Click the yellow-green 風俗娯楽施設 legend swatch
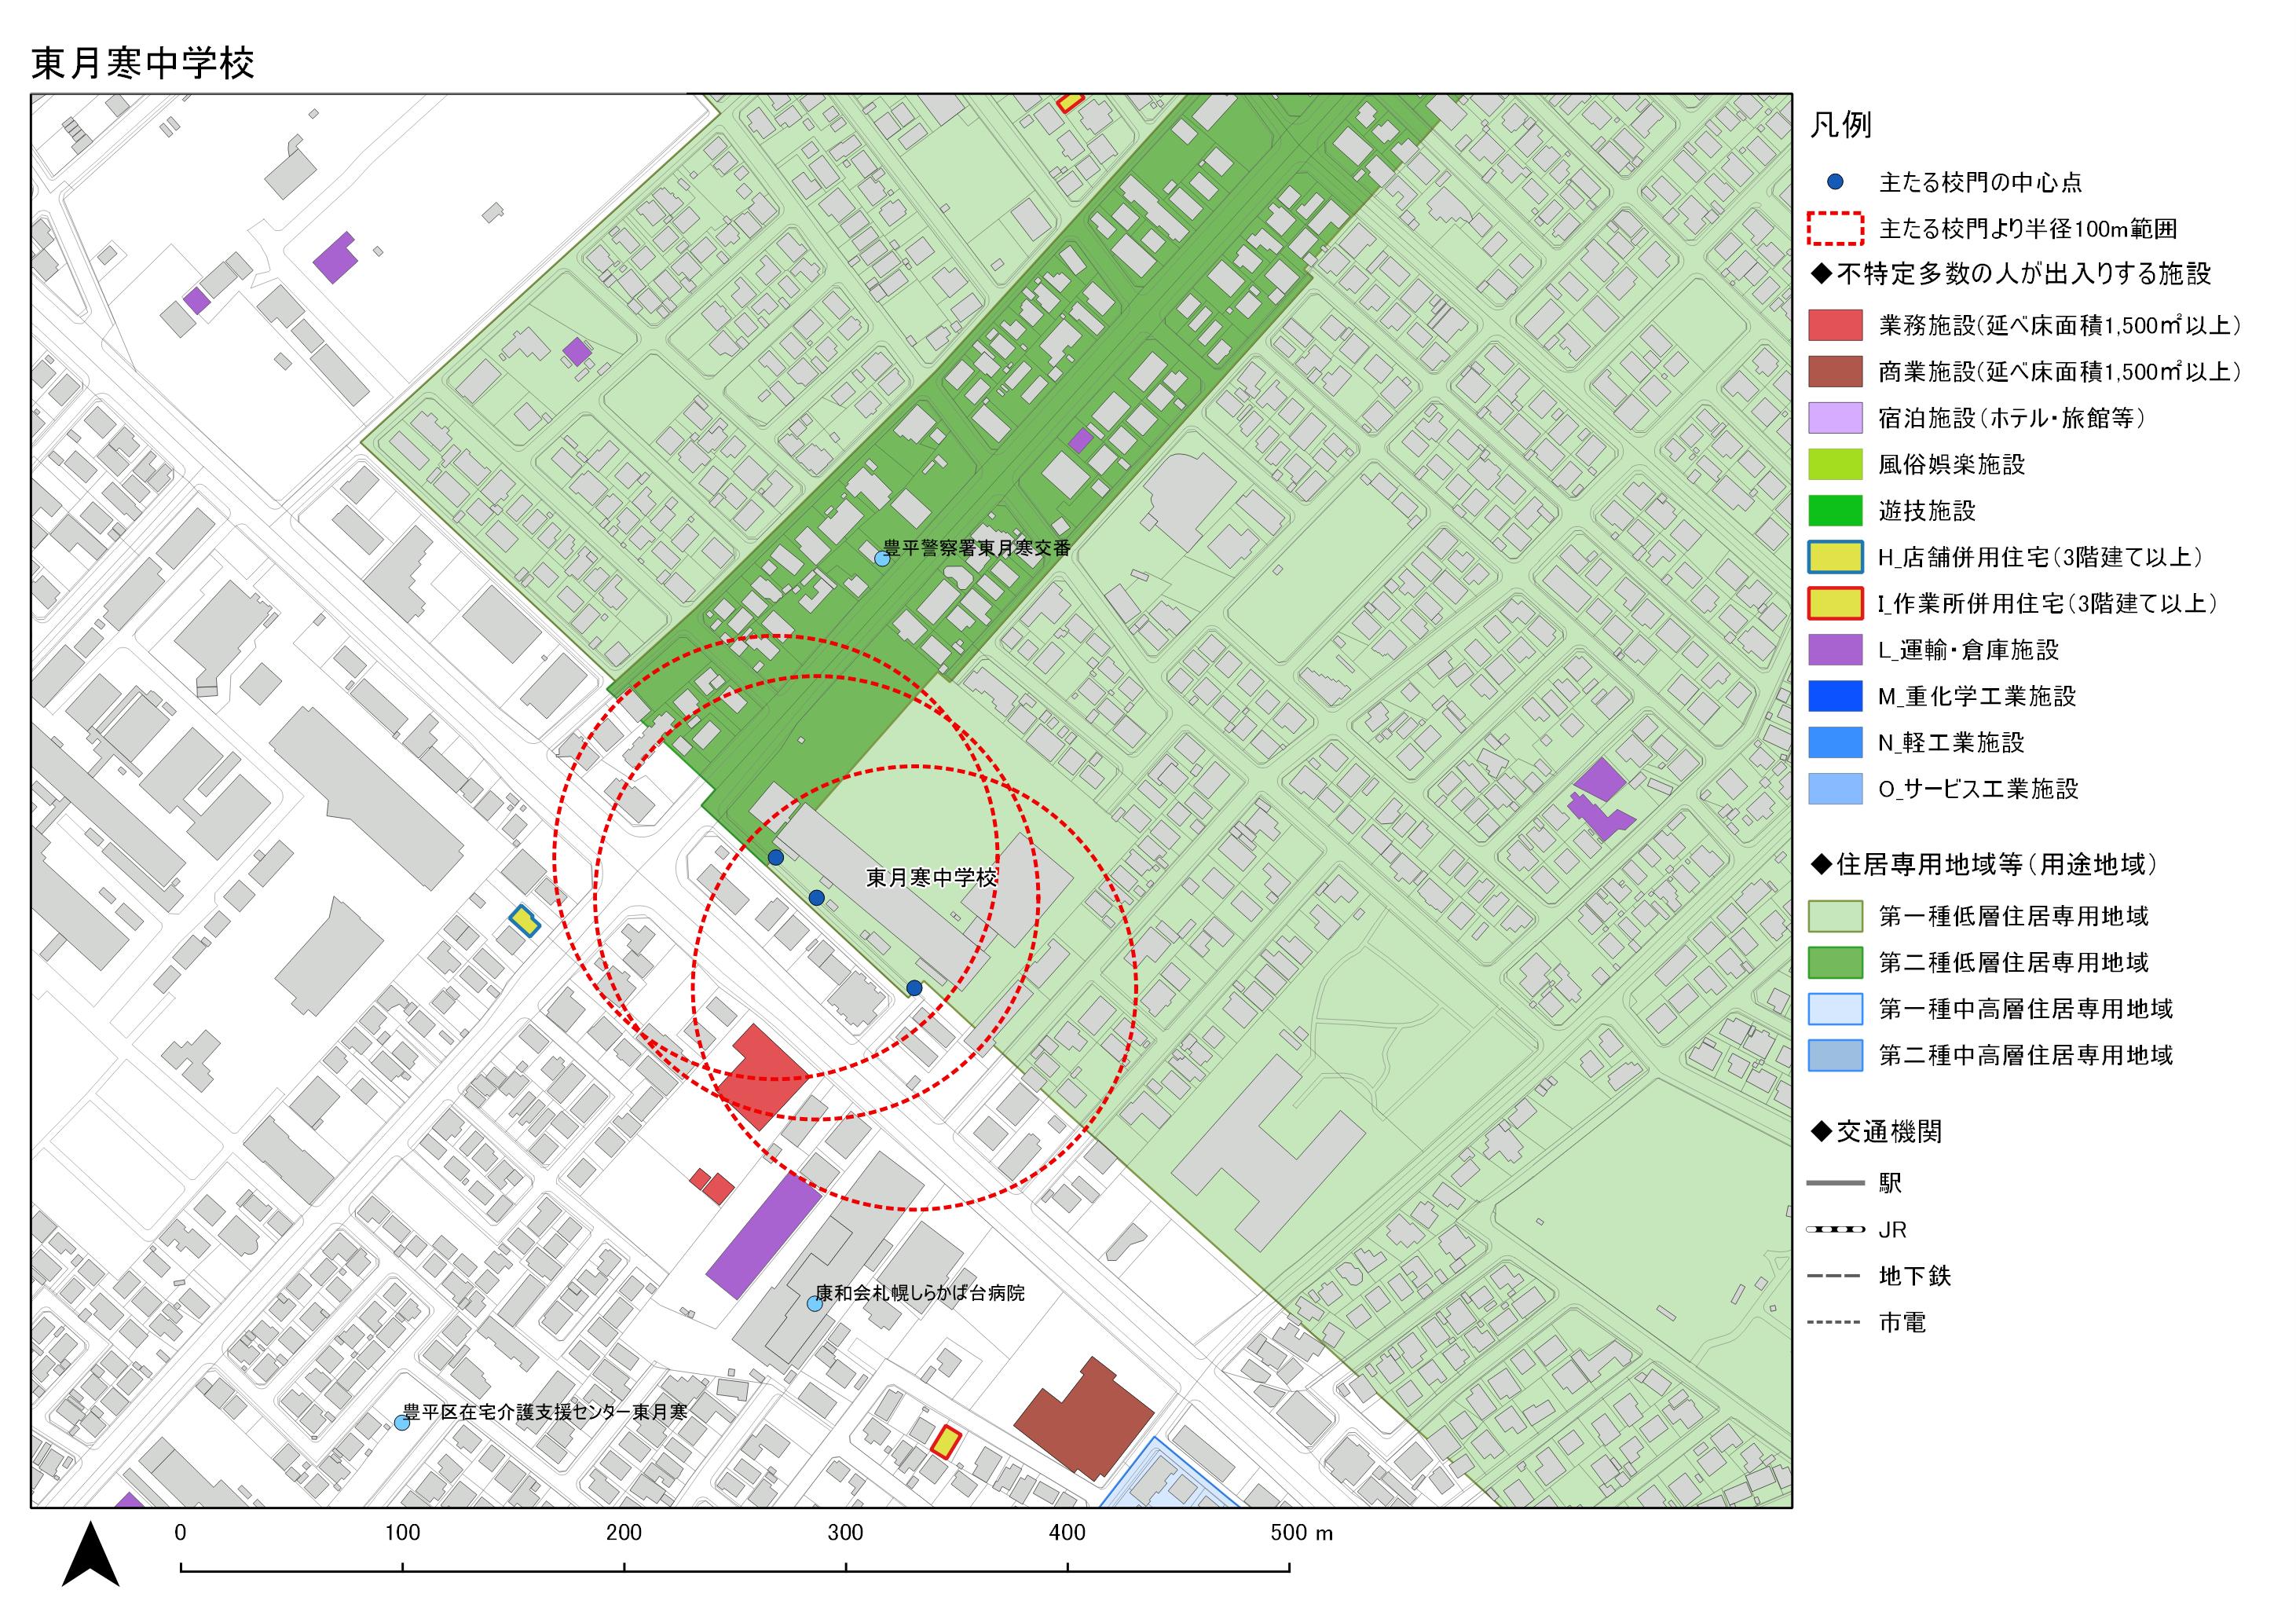Screen dimensions: 2296x1623 tap(1835, 464)
